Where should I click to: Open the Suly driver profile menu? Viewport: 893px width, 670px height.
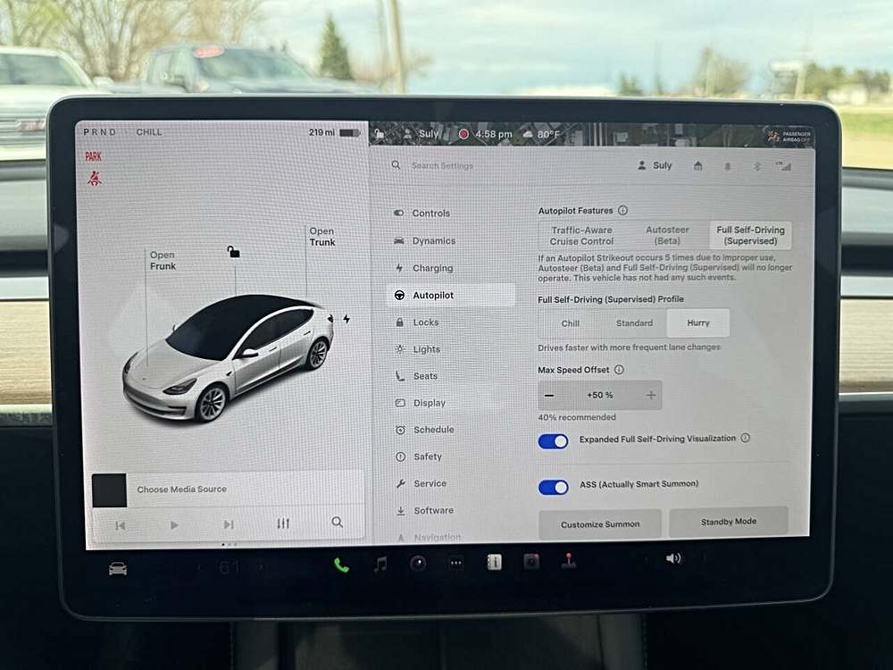[x=655, y=166]
